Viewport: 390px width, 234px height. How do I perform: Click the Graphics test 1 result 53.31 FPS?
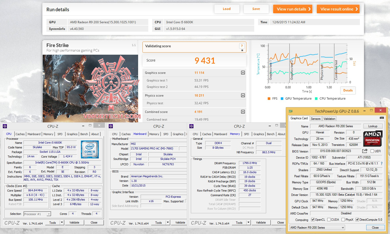coord(201,80)
